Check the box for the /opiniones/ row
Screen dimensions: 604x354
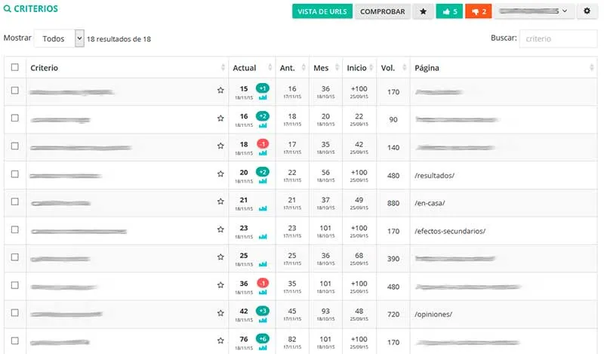(x=15, y=313)
